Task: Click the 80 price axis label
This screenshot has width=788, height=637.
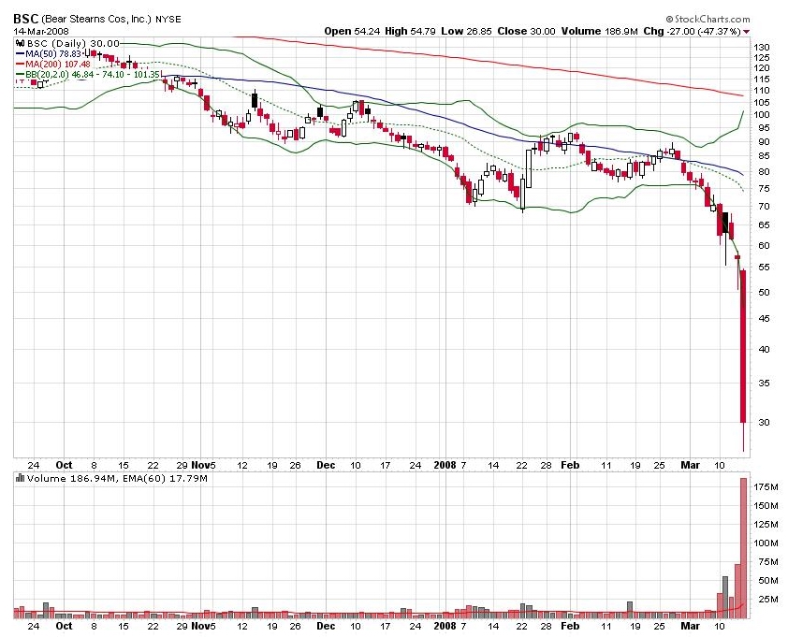Action: click(x=764, y=172)
